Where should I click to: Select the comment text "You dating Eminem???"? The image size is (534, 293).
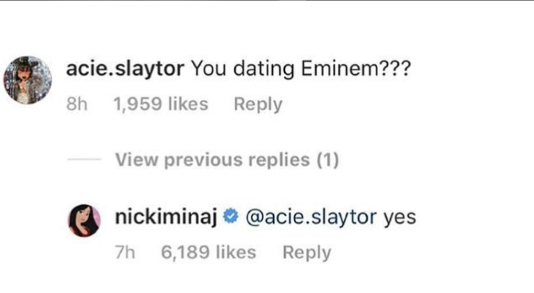tap(301, 70)
